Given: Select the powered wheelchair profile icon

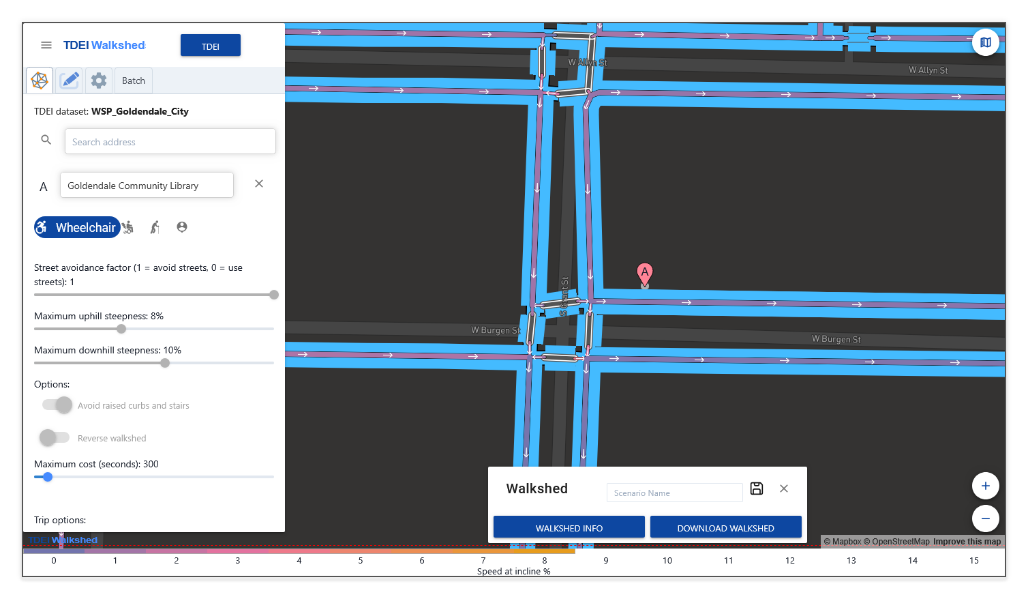Looking at the screenshot, I should pos(128,227).
